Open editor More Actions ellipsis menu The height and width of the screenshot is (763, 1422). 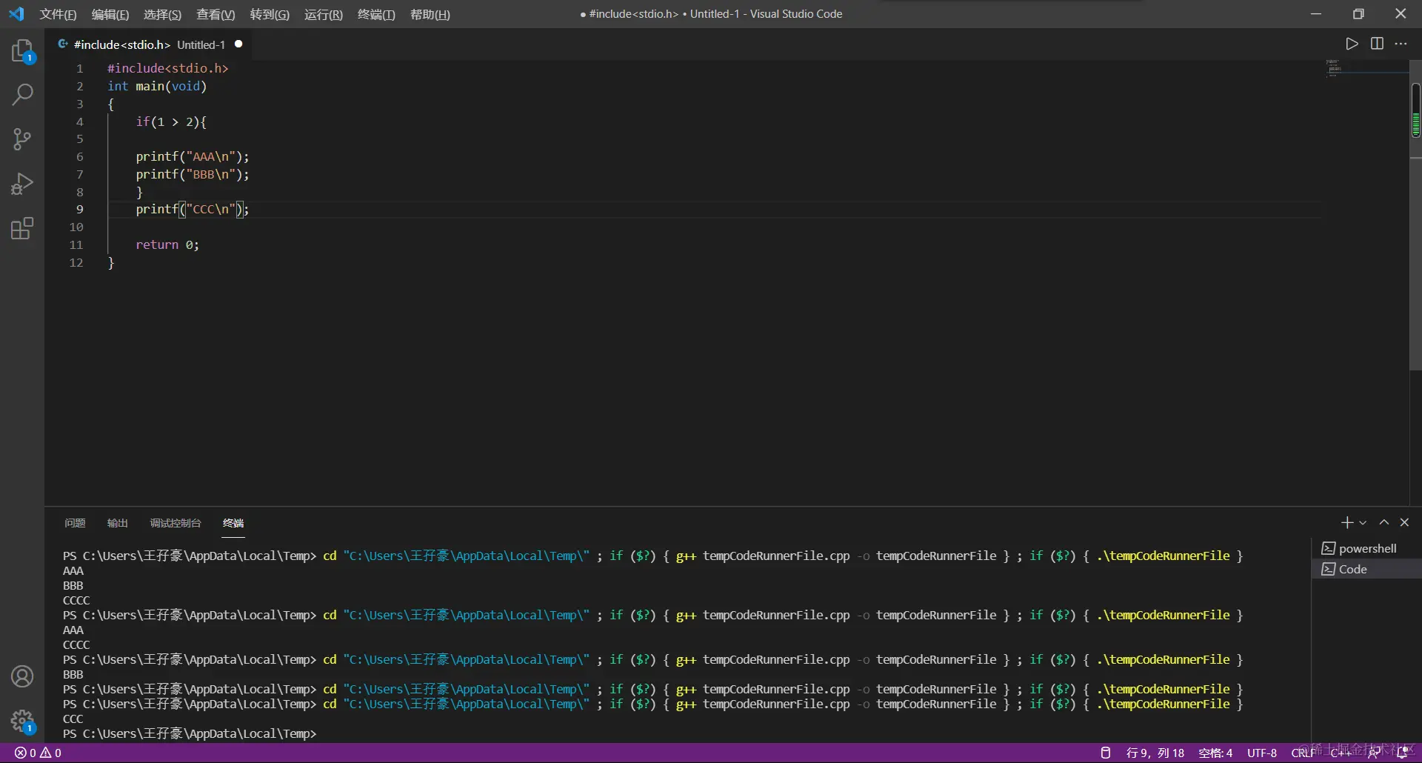pyautogui.click(x=1401, y=44)
